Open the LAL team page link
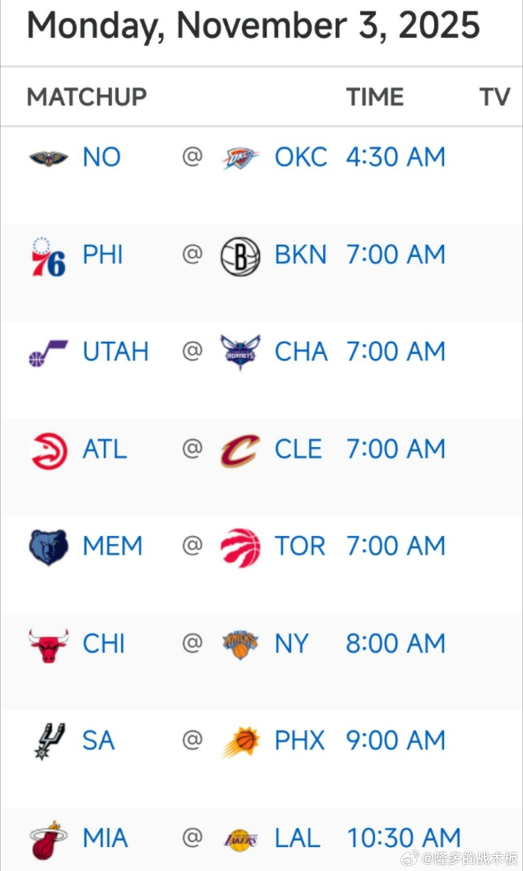 297,837
